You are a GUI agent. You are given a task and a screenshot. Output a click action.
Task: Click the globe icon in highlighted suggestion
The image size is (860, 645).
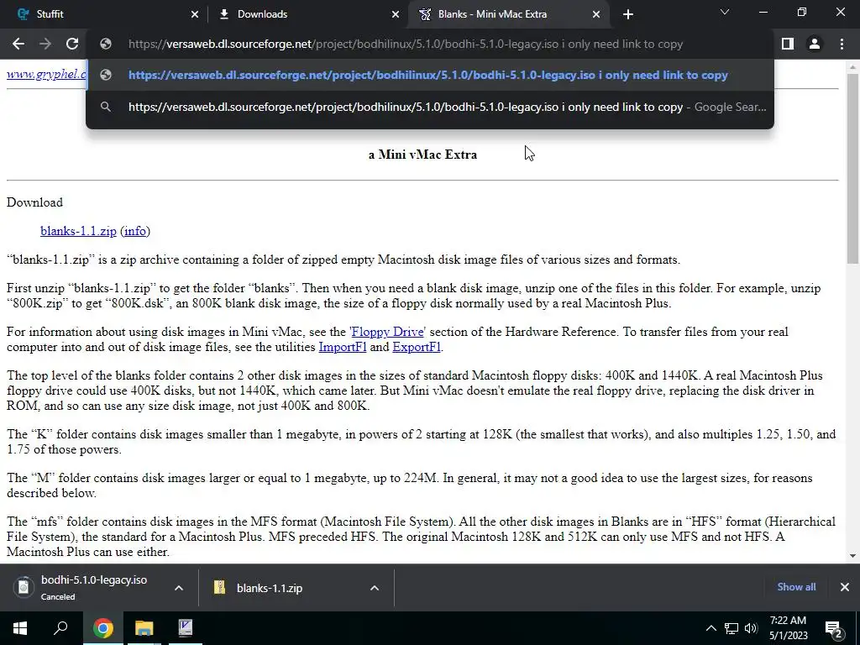pos(106,75)
